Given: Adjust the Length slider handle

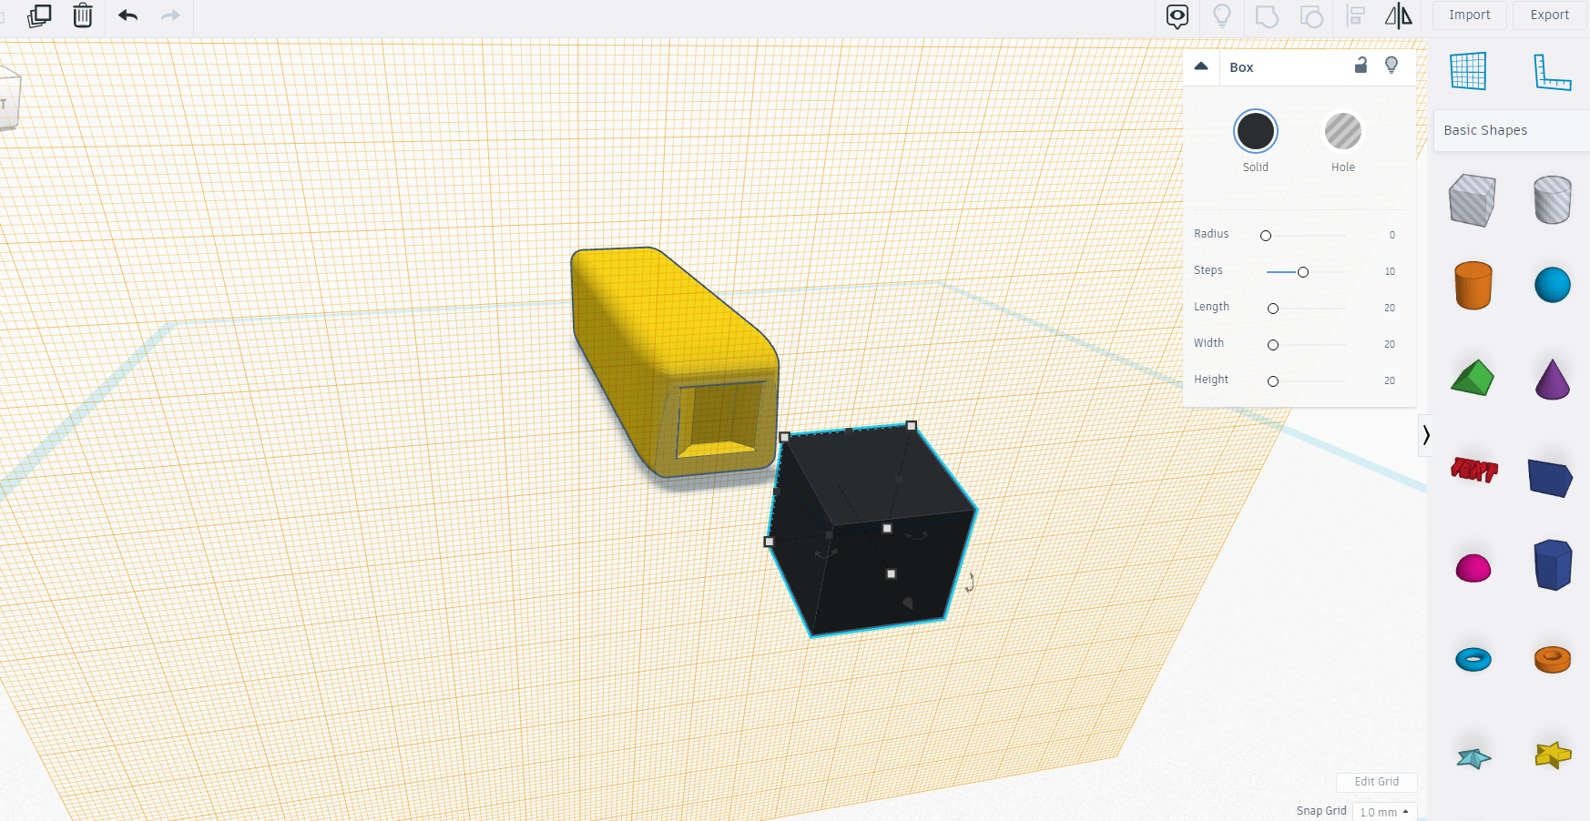Looking at the screenshot, I should tap(1273, 309).
